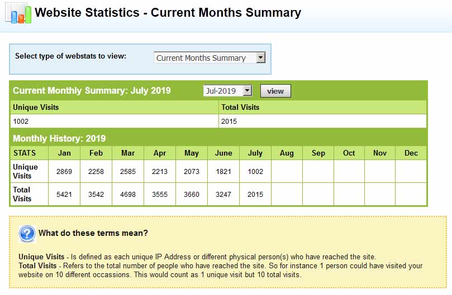Click the empty Aug unique visits cell
The height and width of the screenshot is (295, 452).
click(x=287, y=172)
